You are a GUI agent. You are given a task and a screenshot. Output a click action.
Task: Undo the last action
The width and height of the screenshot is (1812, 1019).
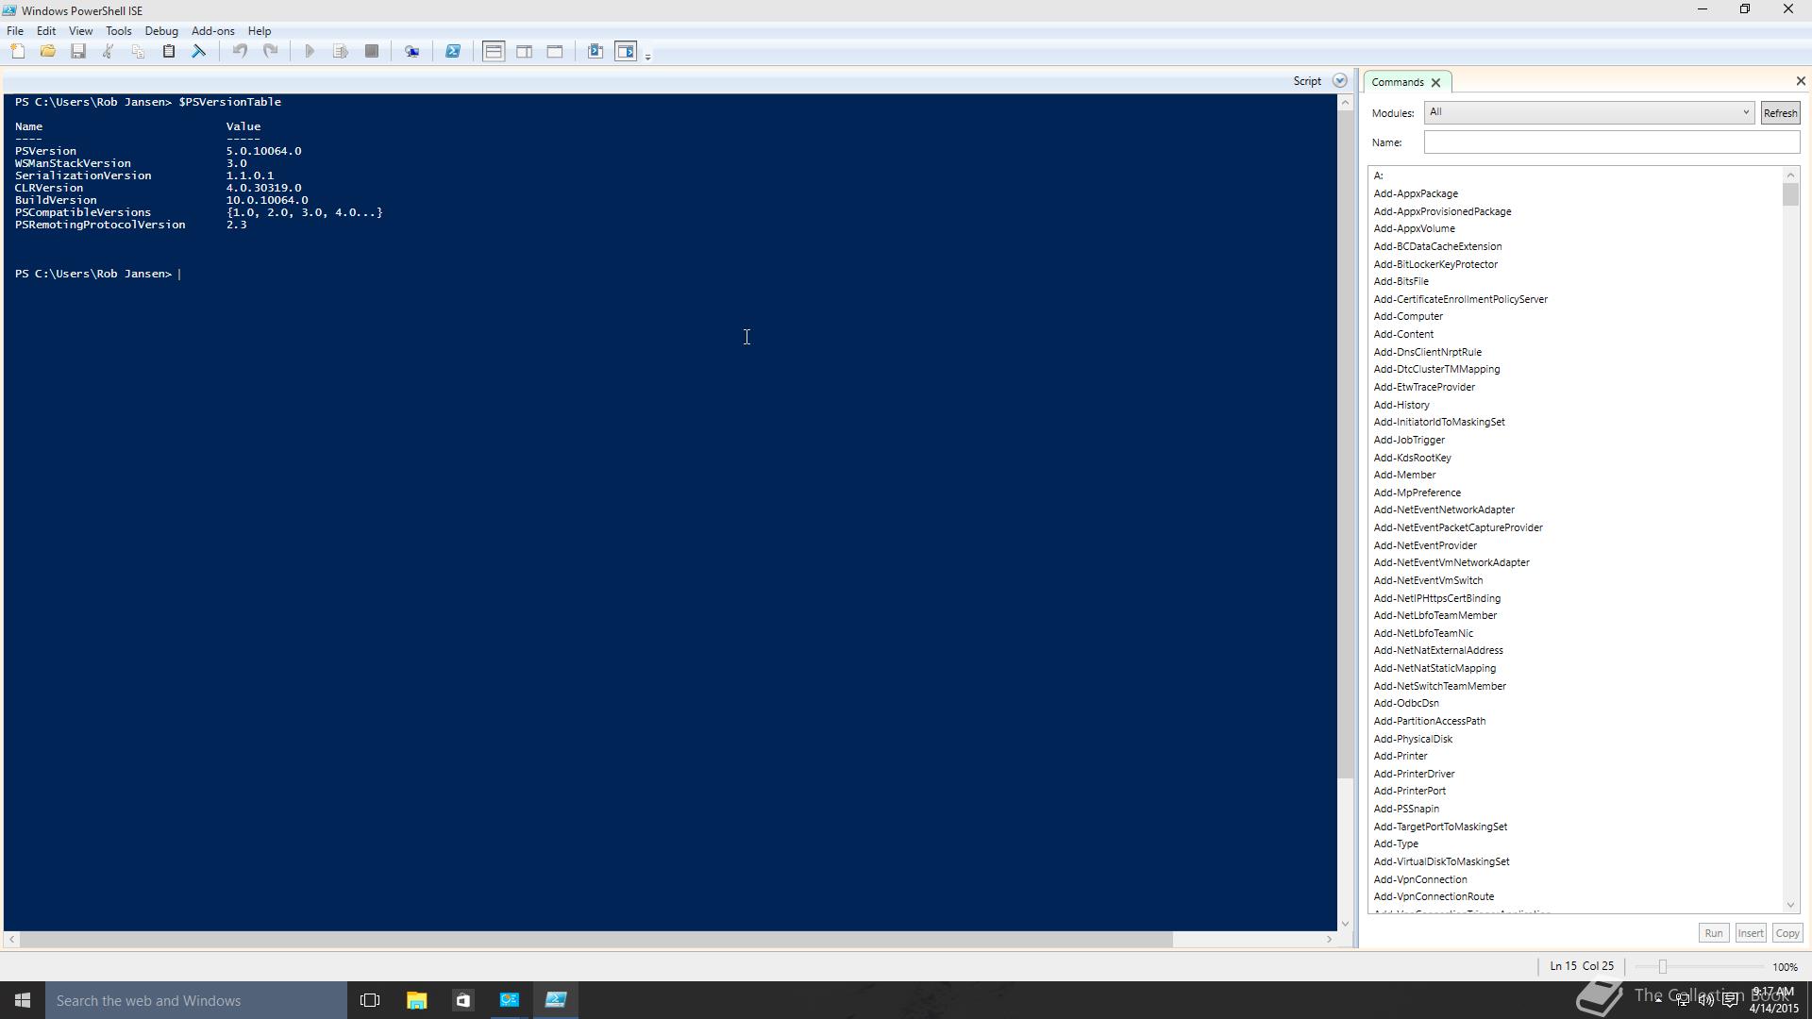(240, 52)
